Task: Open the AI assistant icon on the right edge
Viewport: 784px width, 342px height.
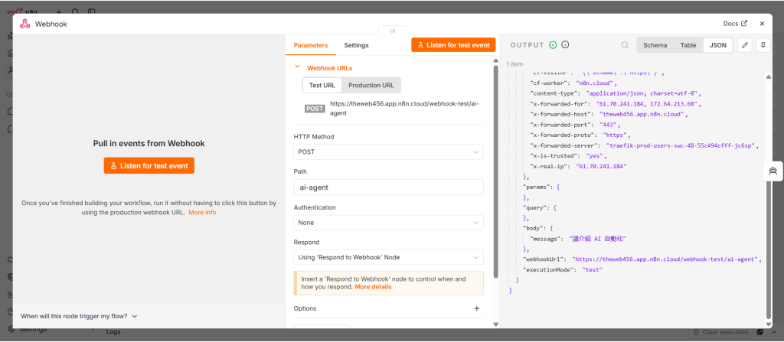Action: point(773,171)
